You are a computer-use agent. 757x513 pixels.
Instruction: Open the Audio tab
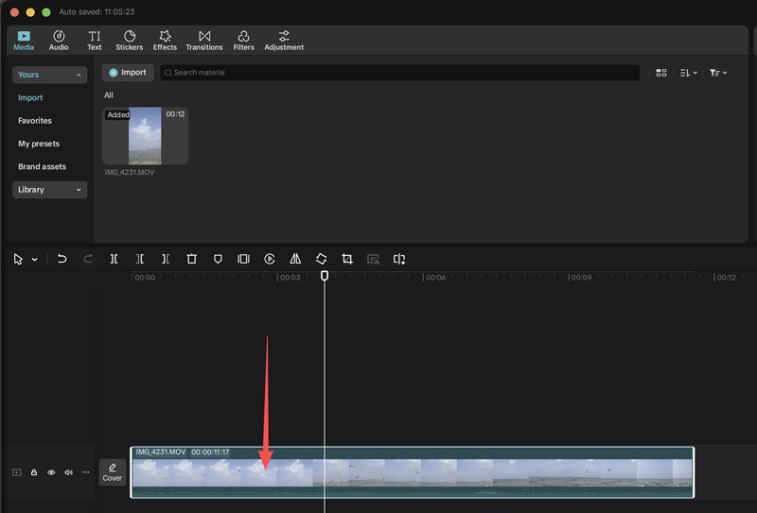click(x=59, y=41)
